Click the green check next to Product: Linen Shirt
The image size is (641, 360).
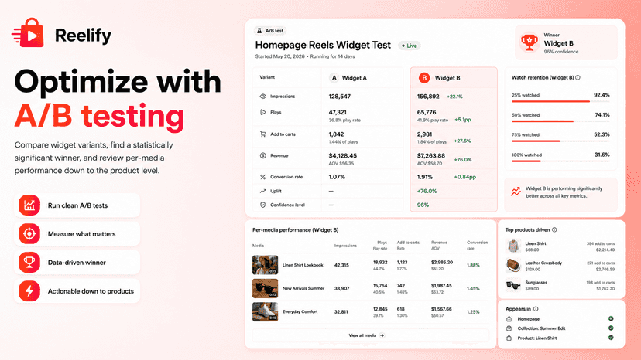(611, 338)
